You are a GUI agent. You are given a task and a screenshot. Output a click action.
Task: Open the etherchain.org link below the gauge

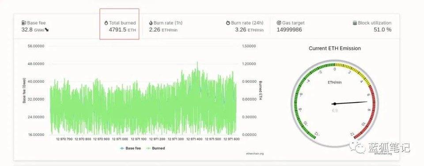coord(383,154)
